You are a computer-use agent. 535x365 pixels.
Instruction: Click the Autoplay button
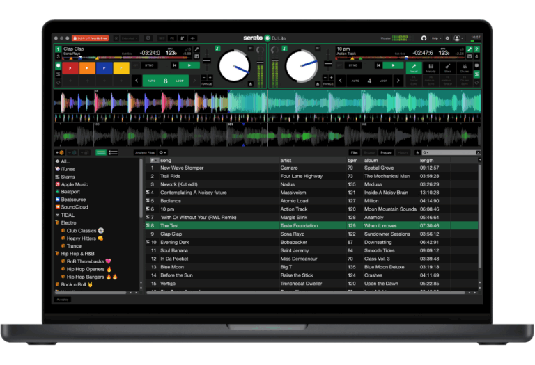(x=63, y=300)
